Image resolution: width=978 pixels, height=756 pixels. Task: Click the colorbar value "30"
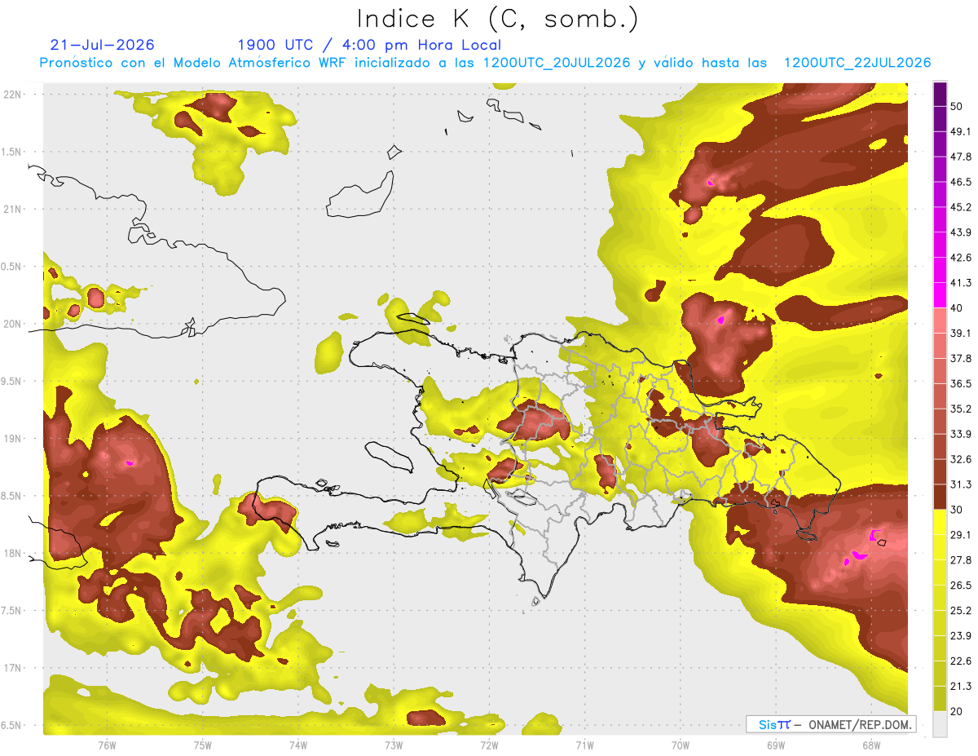pyautogui.click(x=958, y=510)
